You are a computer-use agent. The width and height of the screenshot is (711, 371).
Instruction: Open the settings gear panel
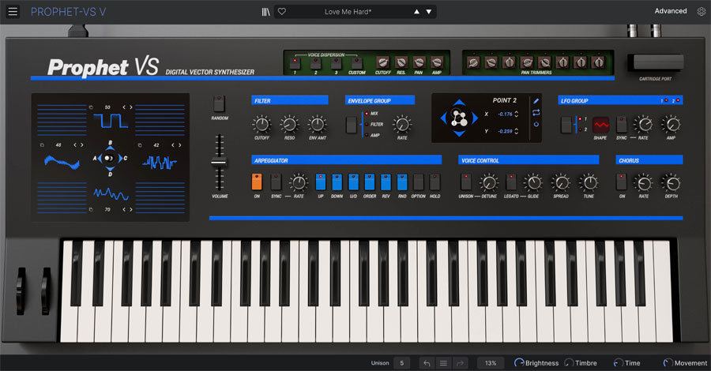pos(702,11)
